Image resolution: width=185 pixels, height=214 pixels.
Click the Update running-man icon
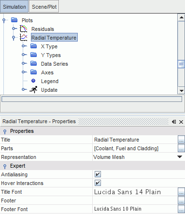pyautogui.click(x=33, y=89)
